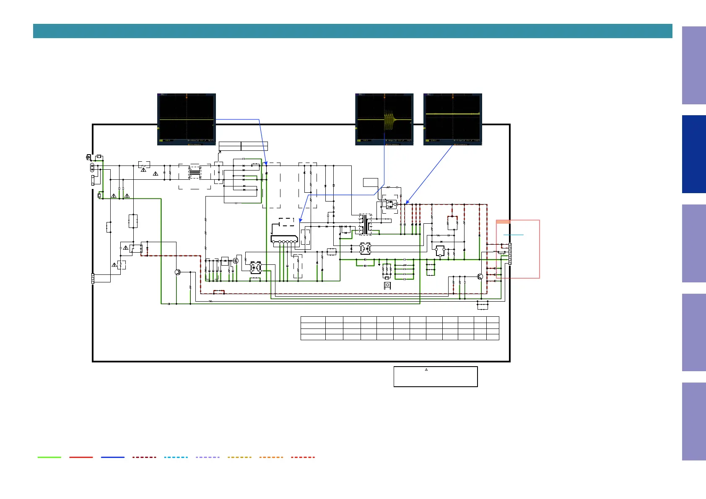Click the left NPN transistor symbol

(x=178, y=272)
